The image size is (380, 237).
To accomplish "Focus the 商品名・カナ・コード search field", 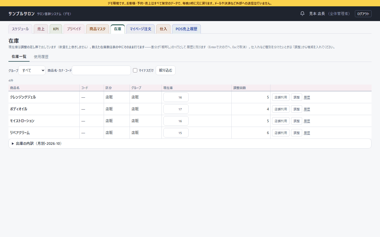I will tap(101, 70).
